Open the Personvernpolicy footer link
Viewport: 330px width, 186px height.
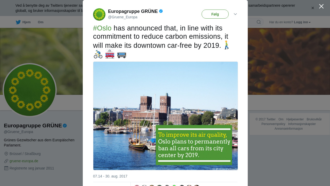[x=273, y=124]
